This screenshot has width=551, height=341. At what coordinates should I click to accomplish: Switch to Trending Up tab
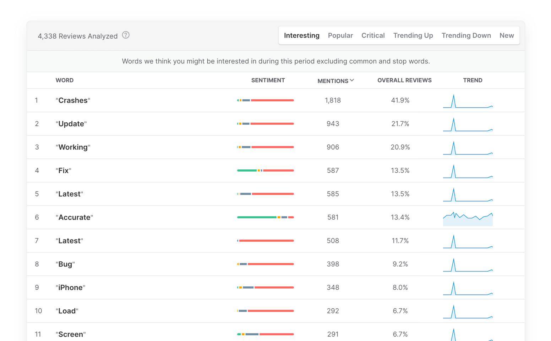pyautogui.click(x=413, y=35)
